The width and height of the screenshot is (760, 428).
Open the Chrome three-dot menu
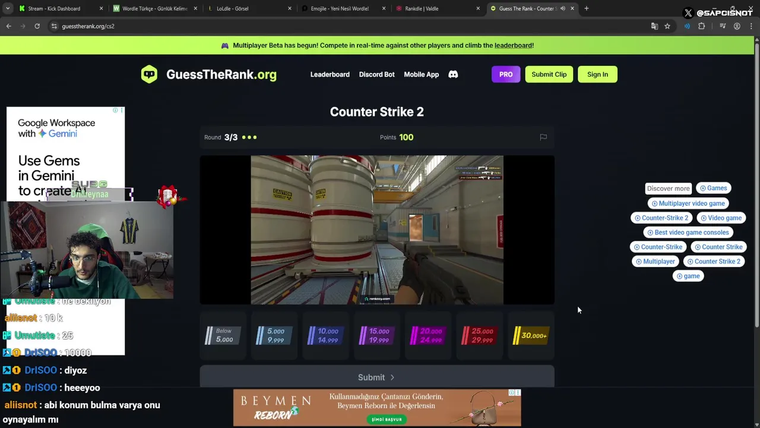point(751,26)
